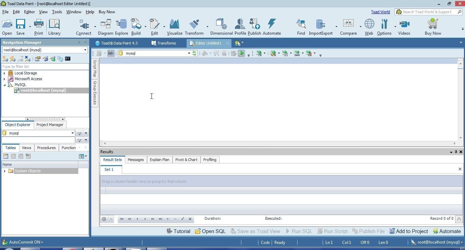This screenshot has height=250, width=465.
Task: Switch to the Project Manager tab
Action: pyautogui.click(x=50, y=125)
